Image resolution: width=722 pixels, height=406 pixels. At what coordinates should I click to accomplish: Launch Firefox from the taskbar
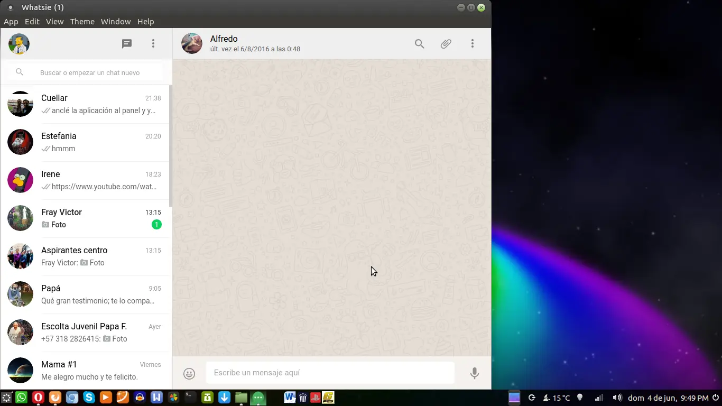(55, 398)
